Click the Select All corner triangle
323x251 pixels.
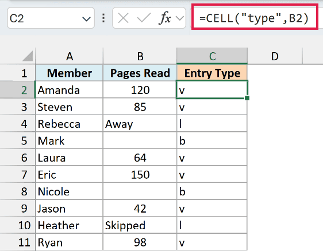(x=28, y=56)
